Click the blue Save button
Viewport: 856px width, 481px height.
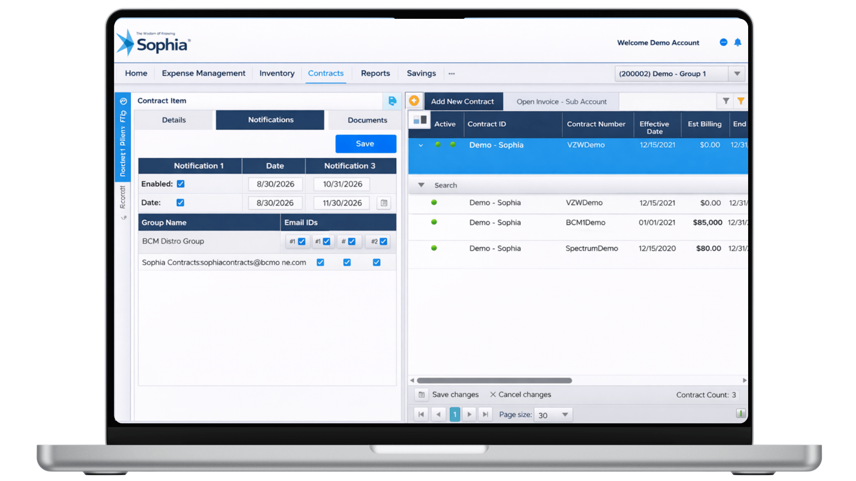pos(366,144)
